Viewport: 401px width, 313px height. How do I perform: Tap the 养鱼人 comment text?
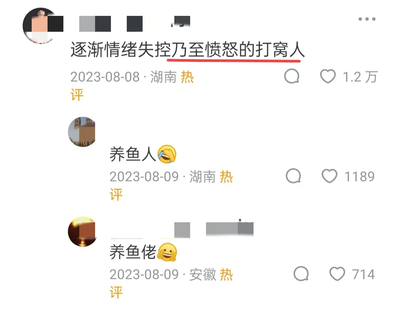[x=133, y=154]
